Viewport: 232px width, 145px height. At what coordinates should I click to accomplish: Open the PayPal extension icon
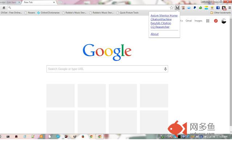point(195,8)
